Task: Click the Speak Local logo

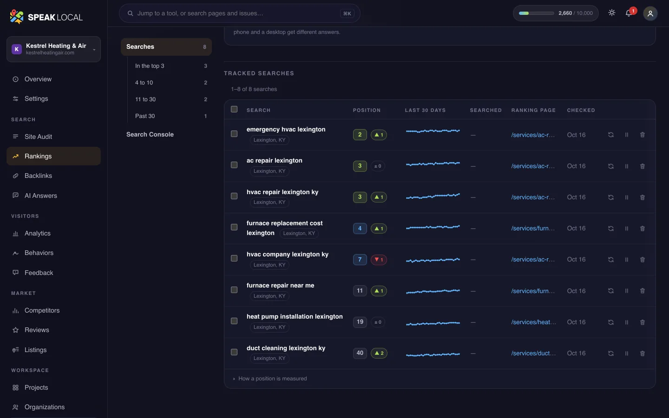Action: tap(46, 17)
